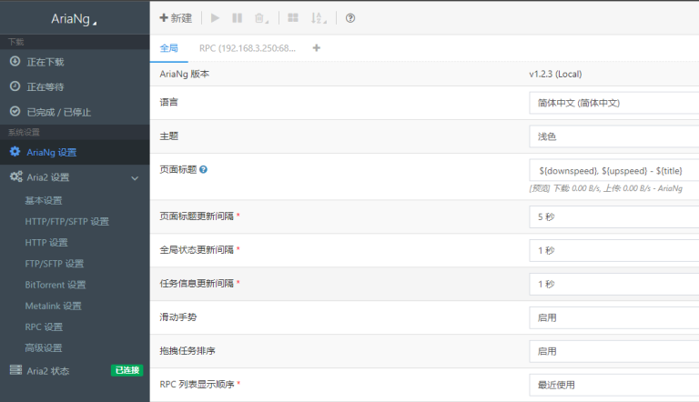
Task: Open 全局状态更新间隔 dropdown
Action: tap(613, 250)
